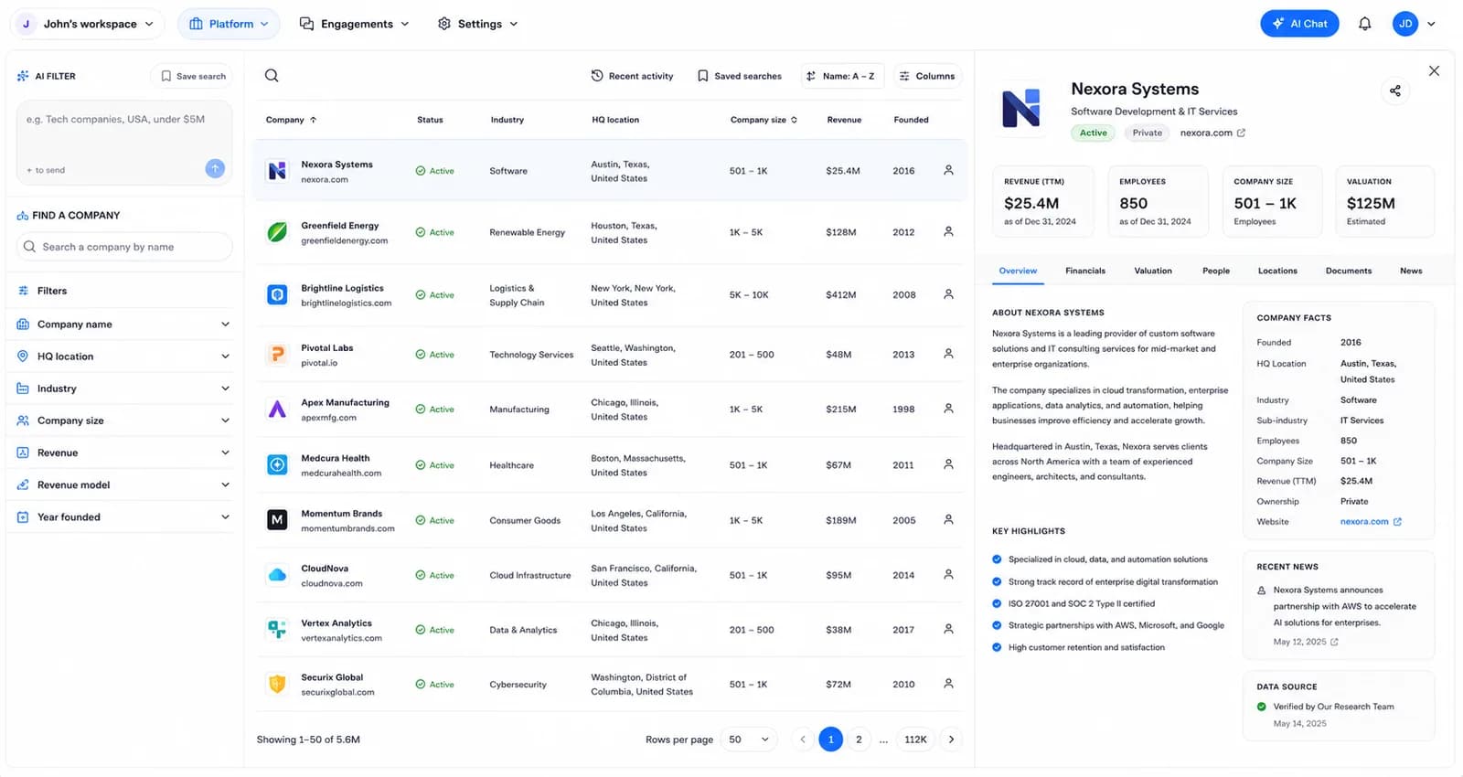1463x777 pixels.
Task: Click the Pivotal Labs logo
Action: (277, 354)
